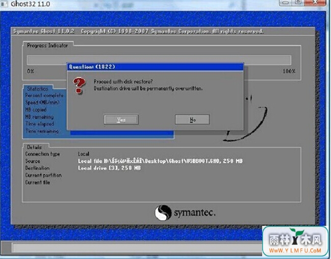This screenshot has height=259, width=331.
Task: Click the progress indicator bar
Action: click(159, 60)
